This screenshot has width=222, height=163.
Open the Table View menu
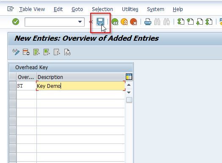coord(32,9)
